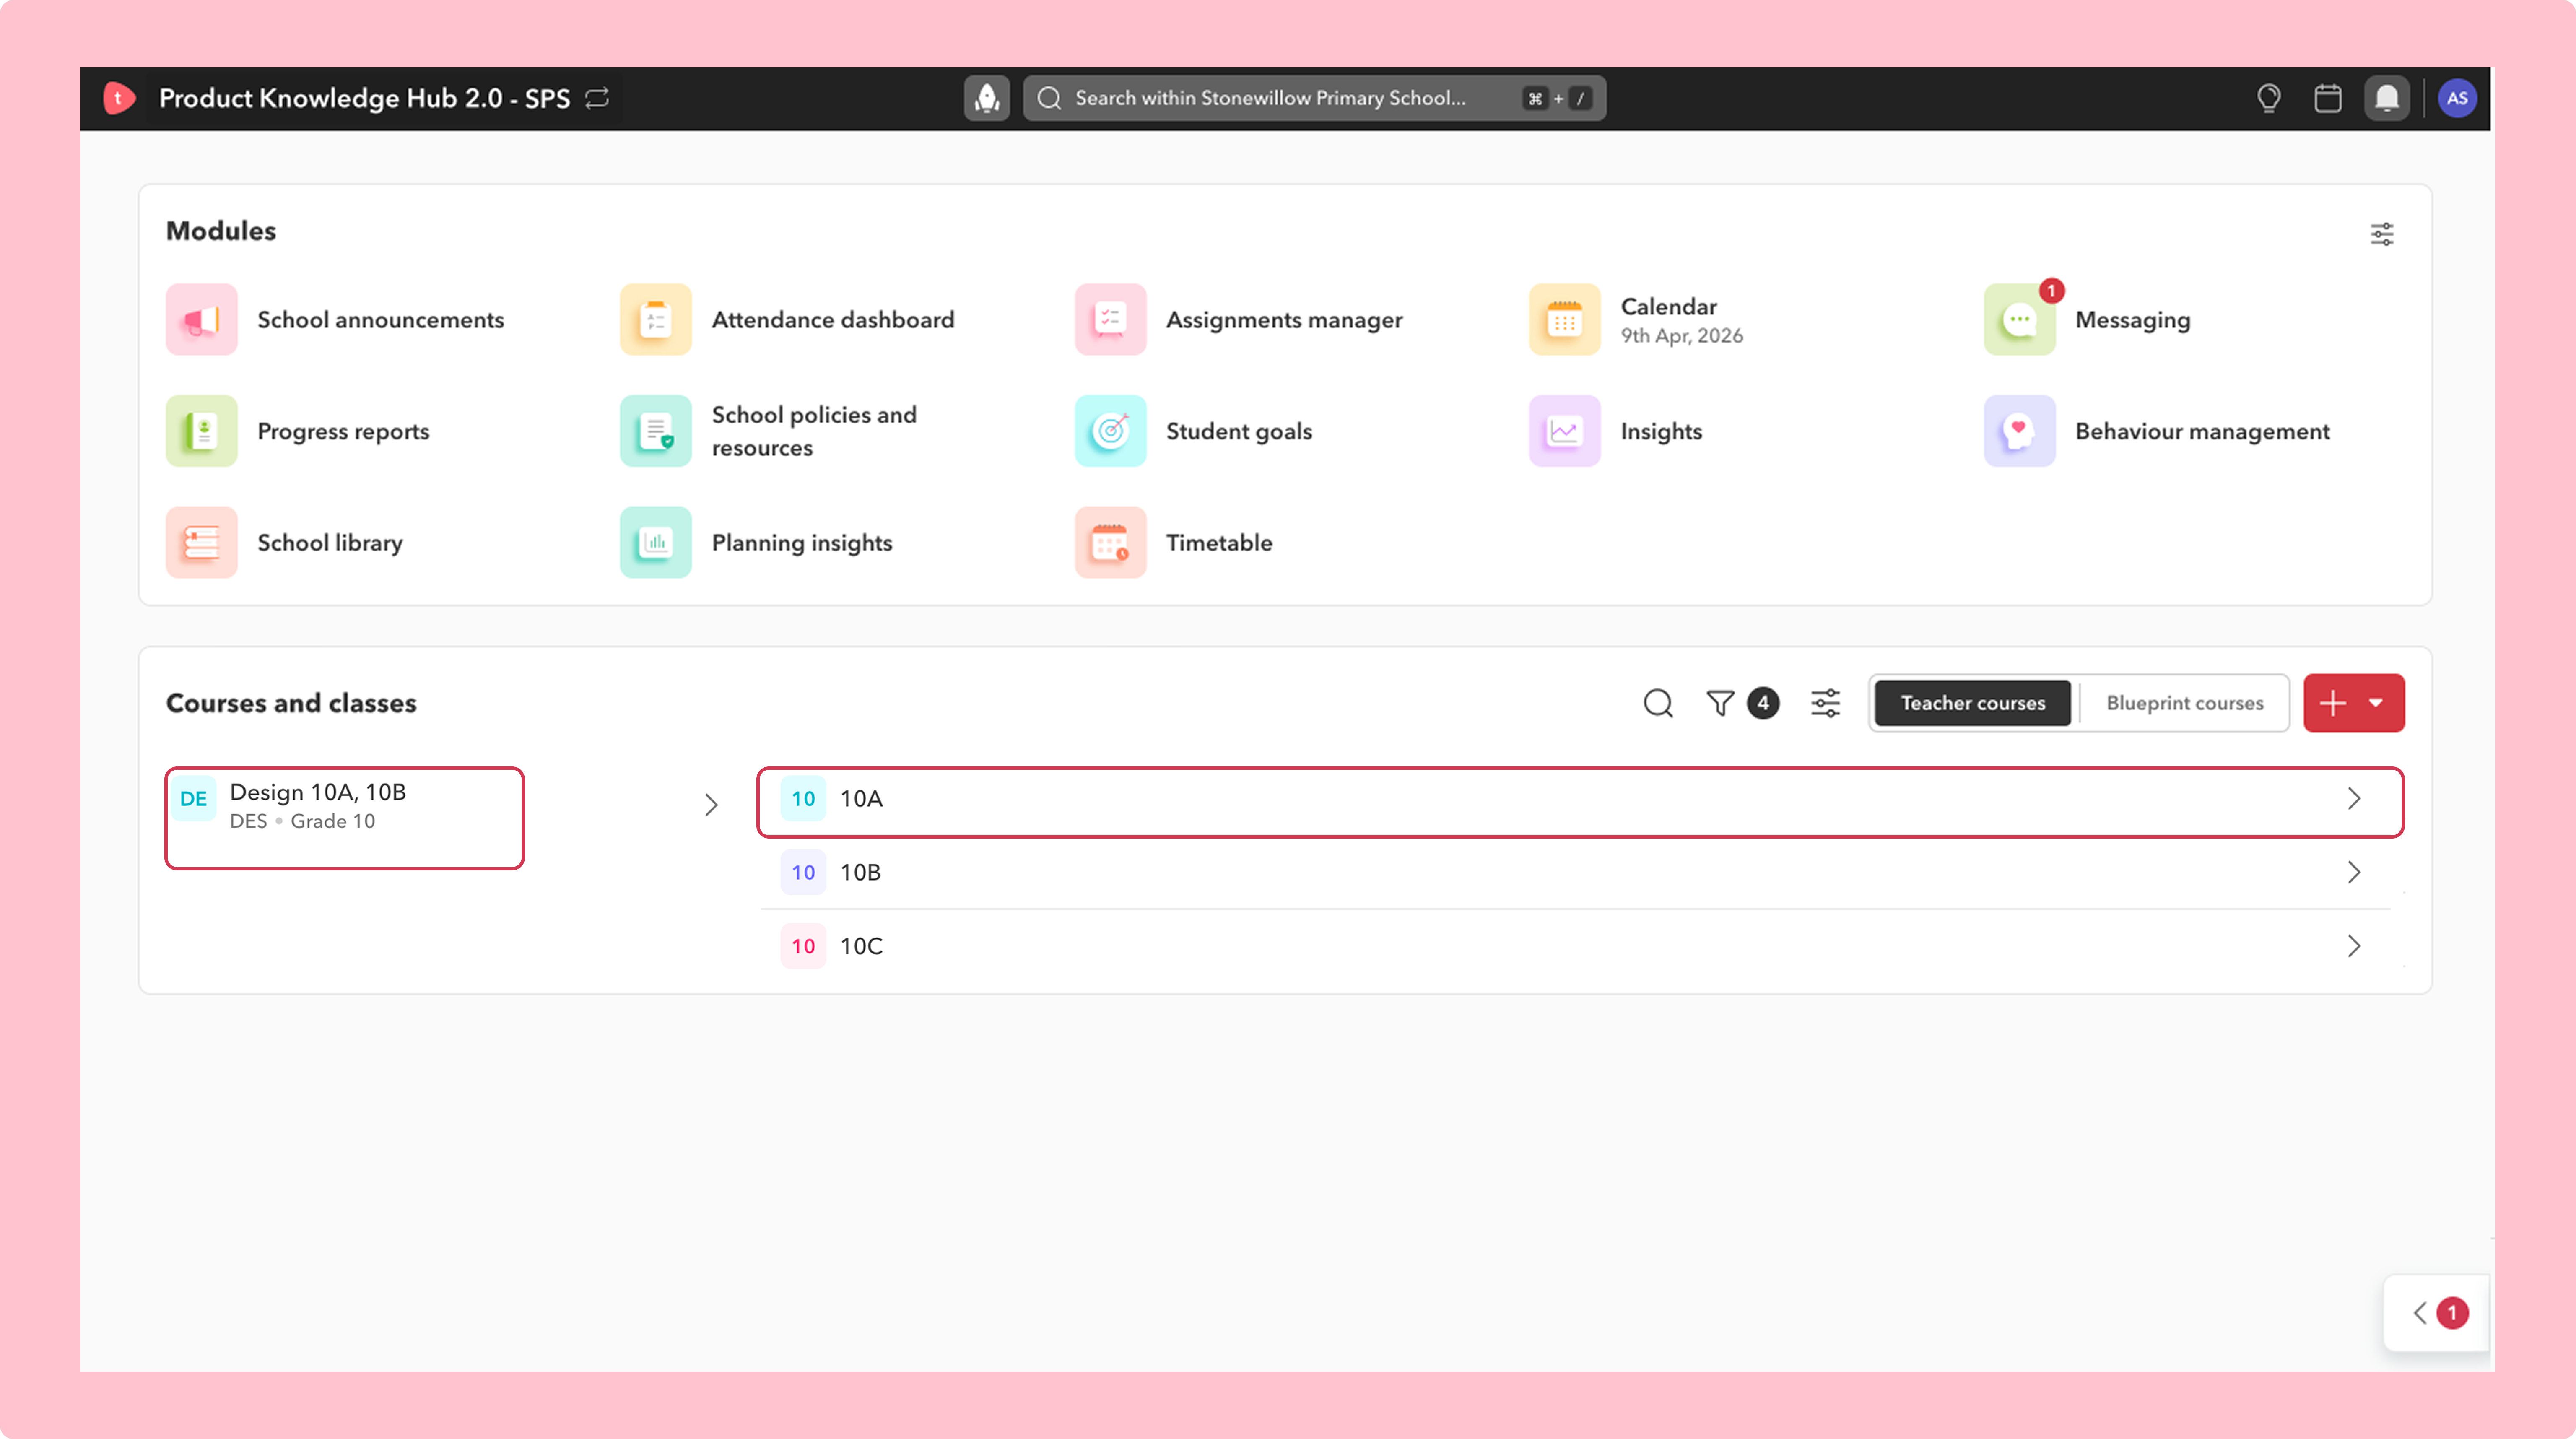Viewport: 2576px width, 1439px height.
Task: Select the 10C class row
Action: pos(1580,946)
